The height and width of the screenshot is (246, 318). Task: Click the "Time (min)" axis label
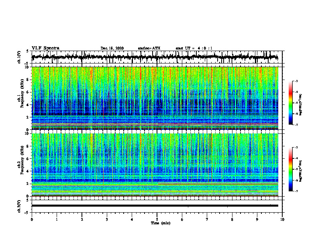pos(161,223)
